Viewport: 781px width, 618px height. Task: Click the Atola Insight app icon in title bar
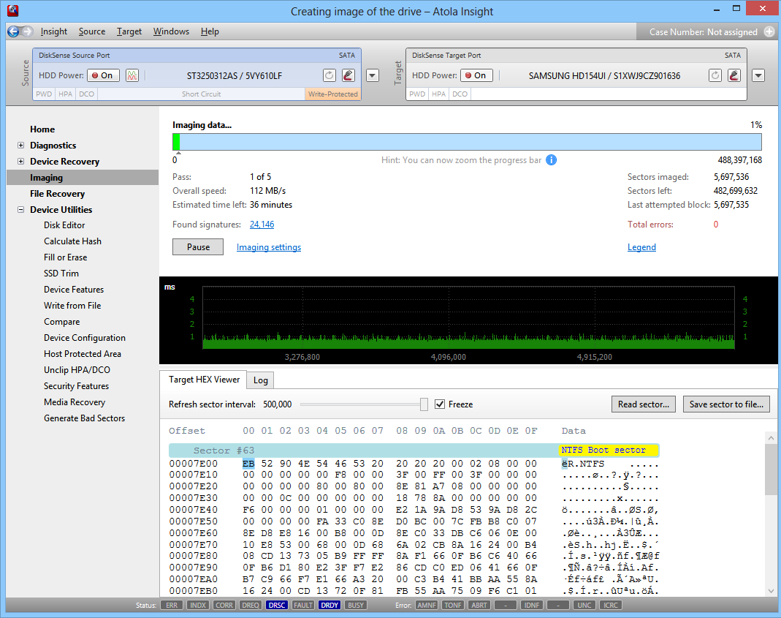tap(13, 10)
